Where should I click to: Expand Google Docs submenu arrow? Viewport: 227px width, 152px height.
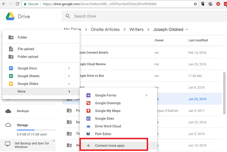[69, 68]
